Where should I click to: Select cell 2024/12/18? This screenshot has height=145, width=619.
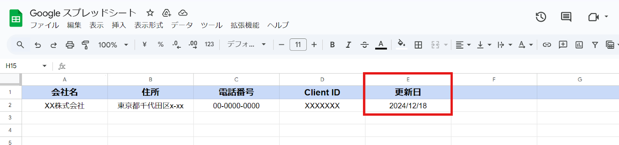coord(408,105)
